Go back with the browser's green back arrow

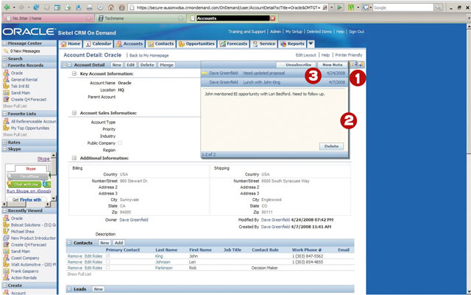7,7
